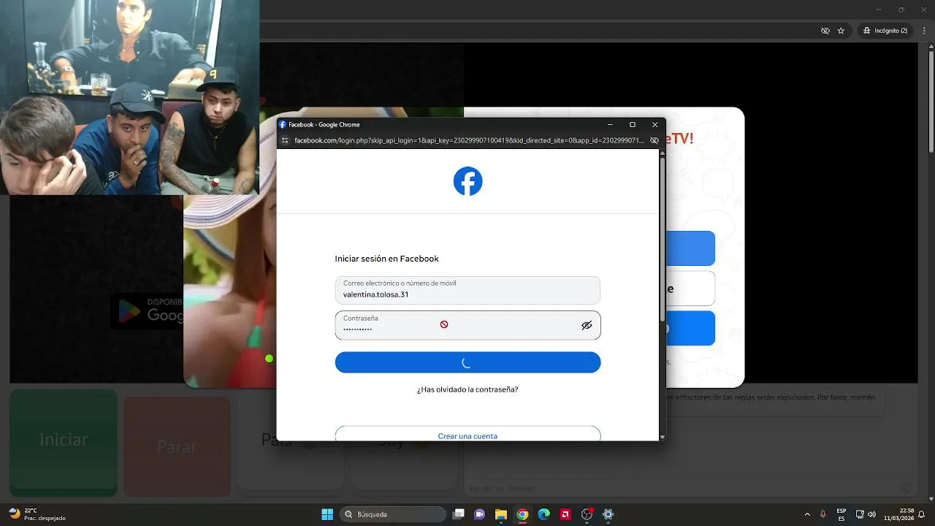
Task: Click the scroll-down arrow in the Facebook popup
Action: pos(663,437)
